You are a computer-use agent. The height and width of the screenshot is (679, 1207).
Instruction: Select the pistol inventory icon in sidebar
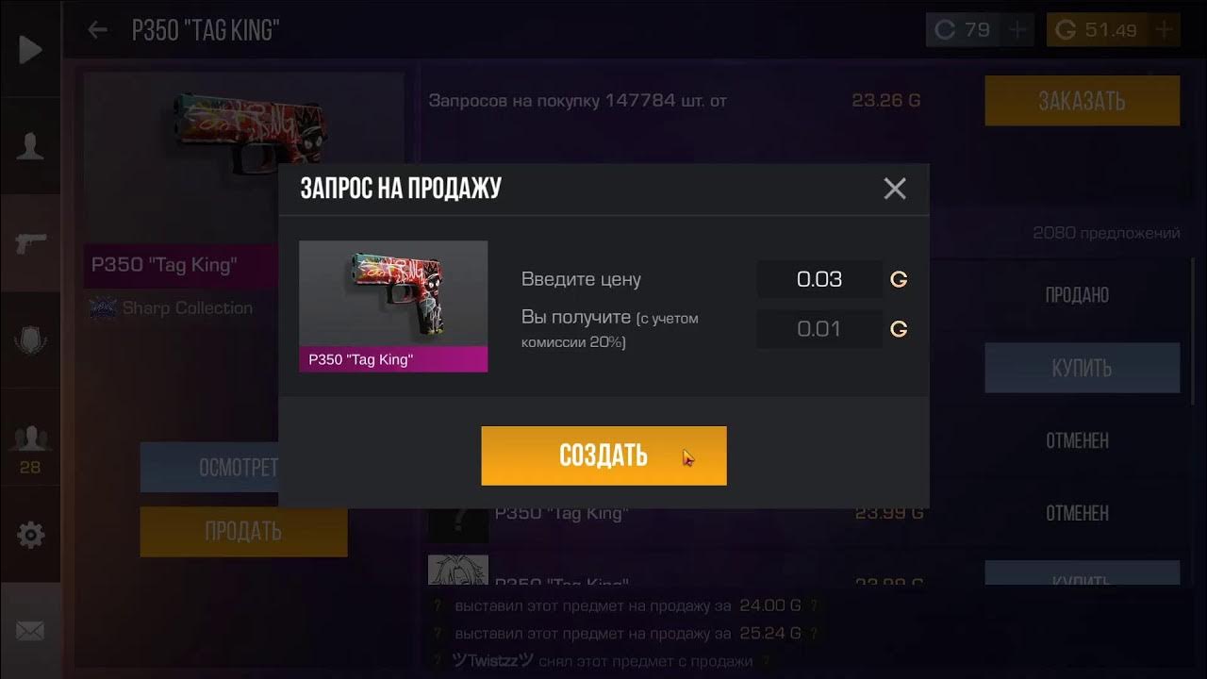click(30, 243)
